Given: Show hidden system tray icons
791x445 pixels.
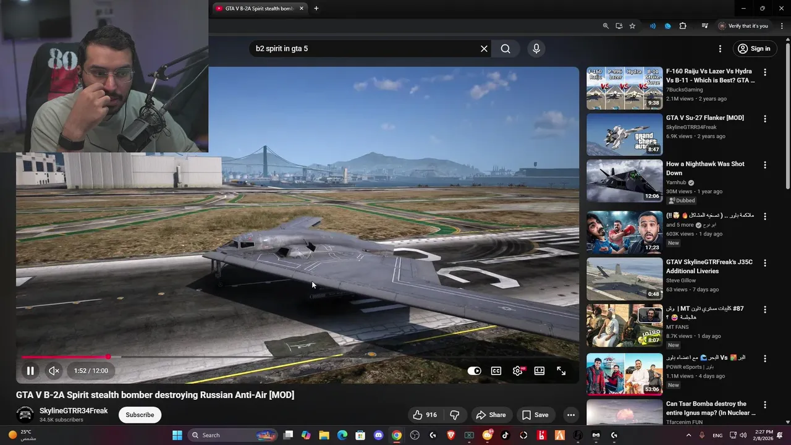Looking at the screenshot, I should pyautogui.click(x=688, y=435).
